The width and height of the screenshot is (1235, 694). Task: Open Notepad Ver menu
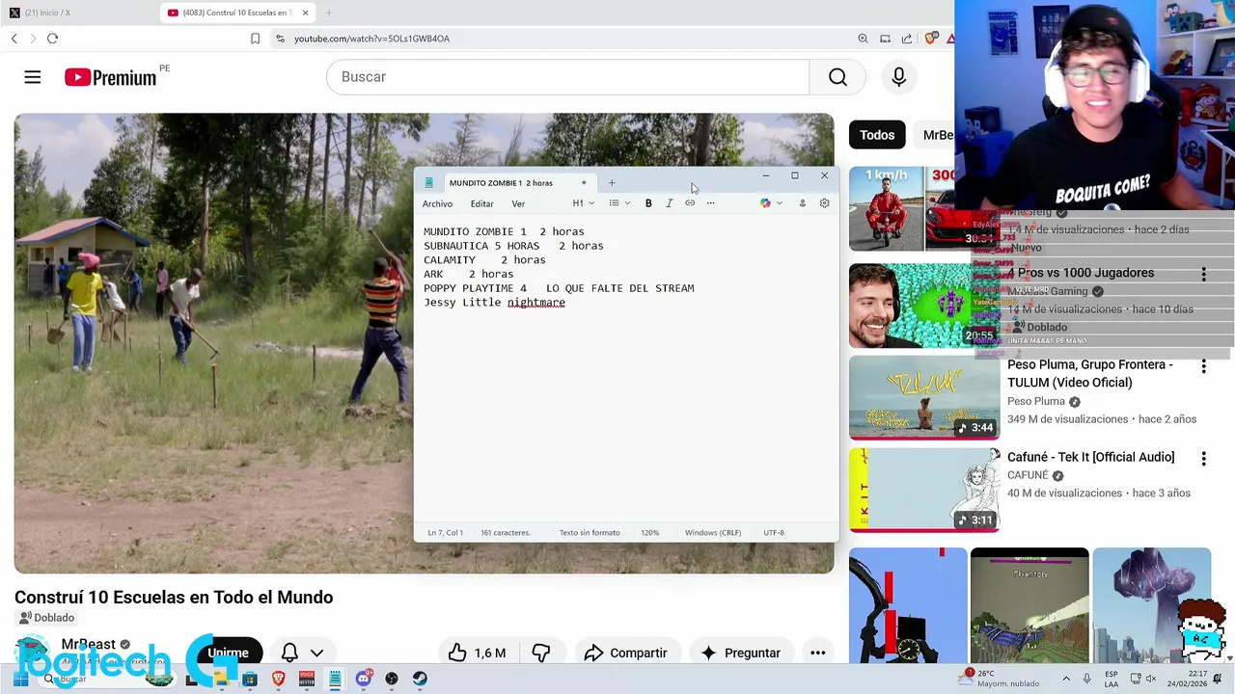point(518,203)
